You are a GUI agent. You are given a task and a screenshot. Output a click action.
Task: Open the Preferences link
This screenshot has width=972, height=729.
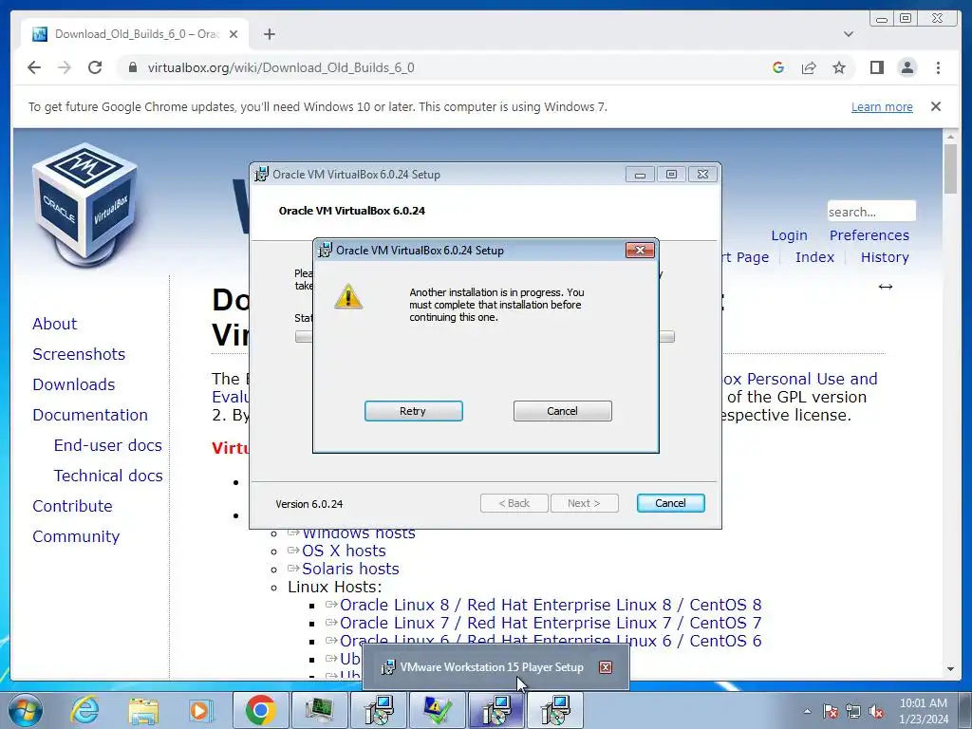(x=869, y=235)
